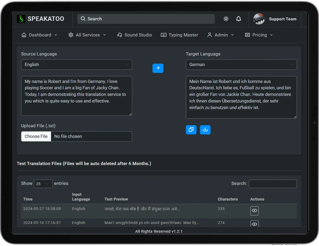Open the notifications bell

click(x=239, y=19)
